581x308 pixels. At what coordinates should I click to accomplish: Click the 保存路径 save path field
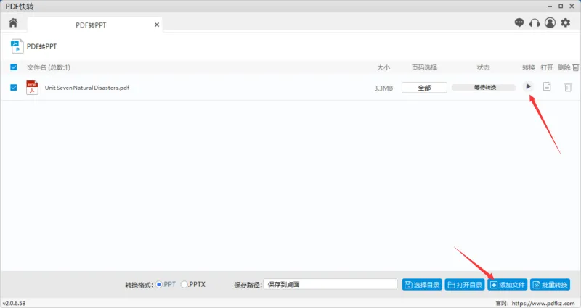point(330,284)
